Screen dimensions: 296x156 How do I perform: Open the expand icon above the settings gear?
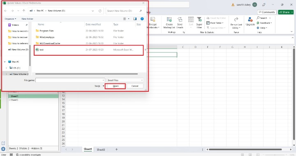(3, 143)
